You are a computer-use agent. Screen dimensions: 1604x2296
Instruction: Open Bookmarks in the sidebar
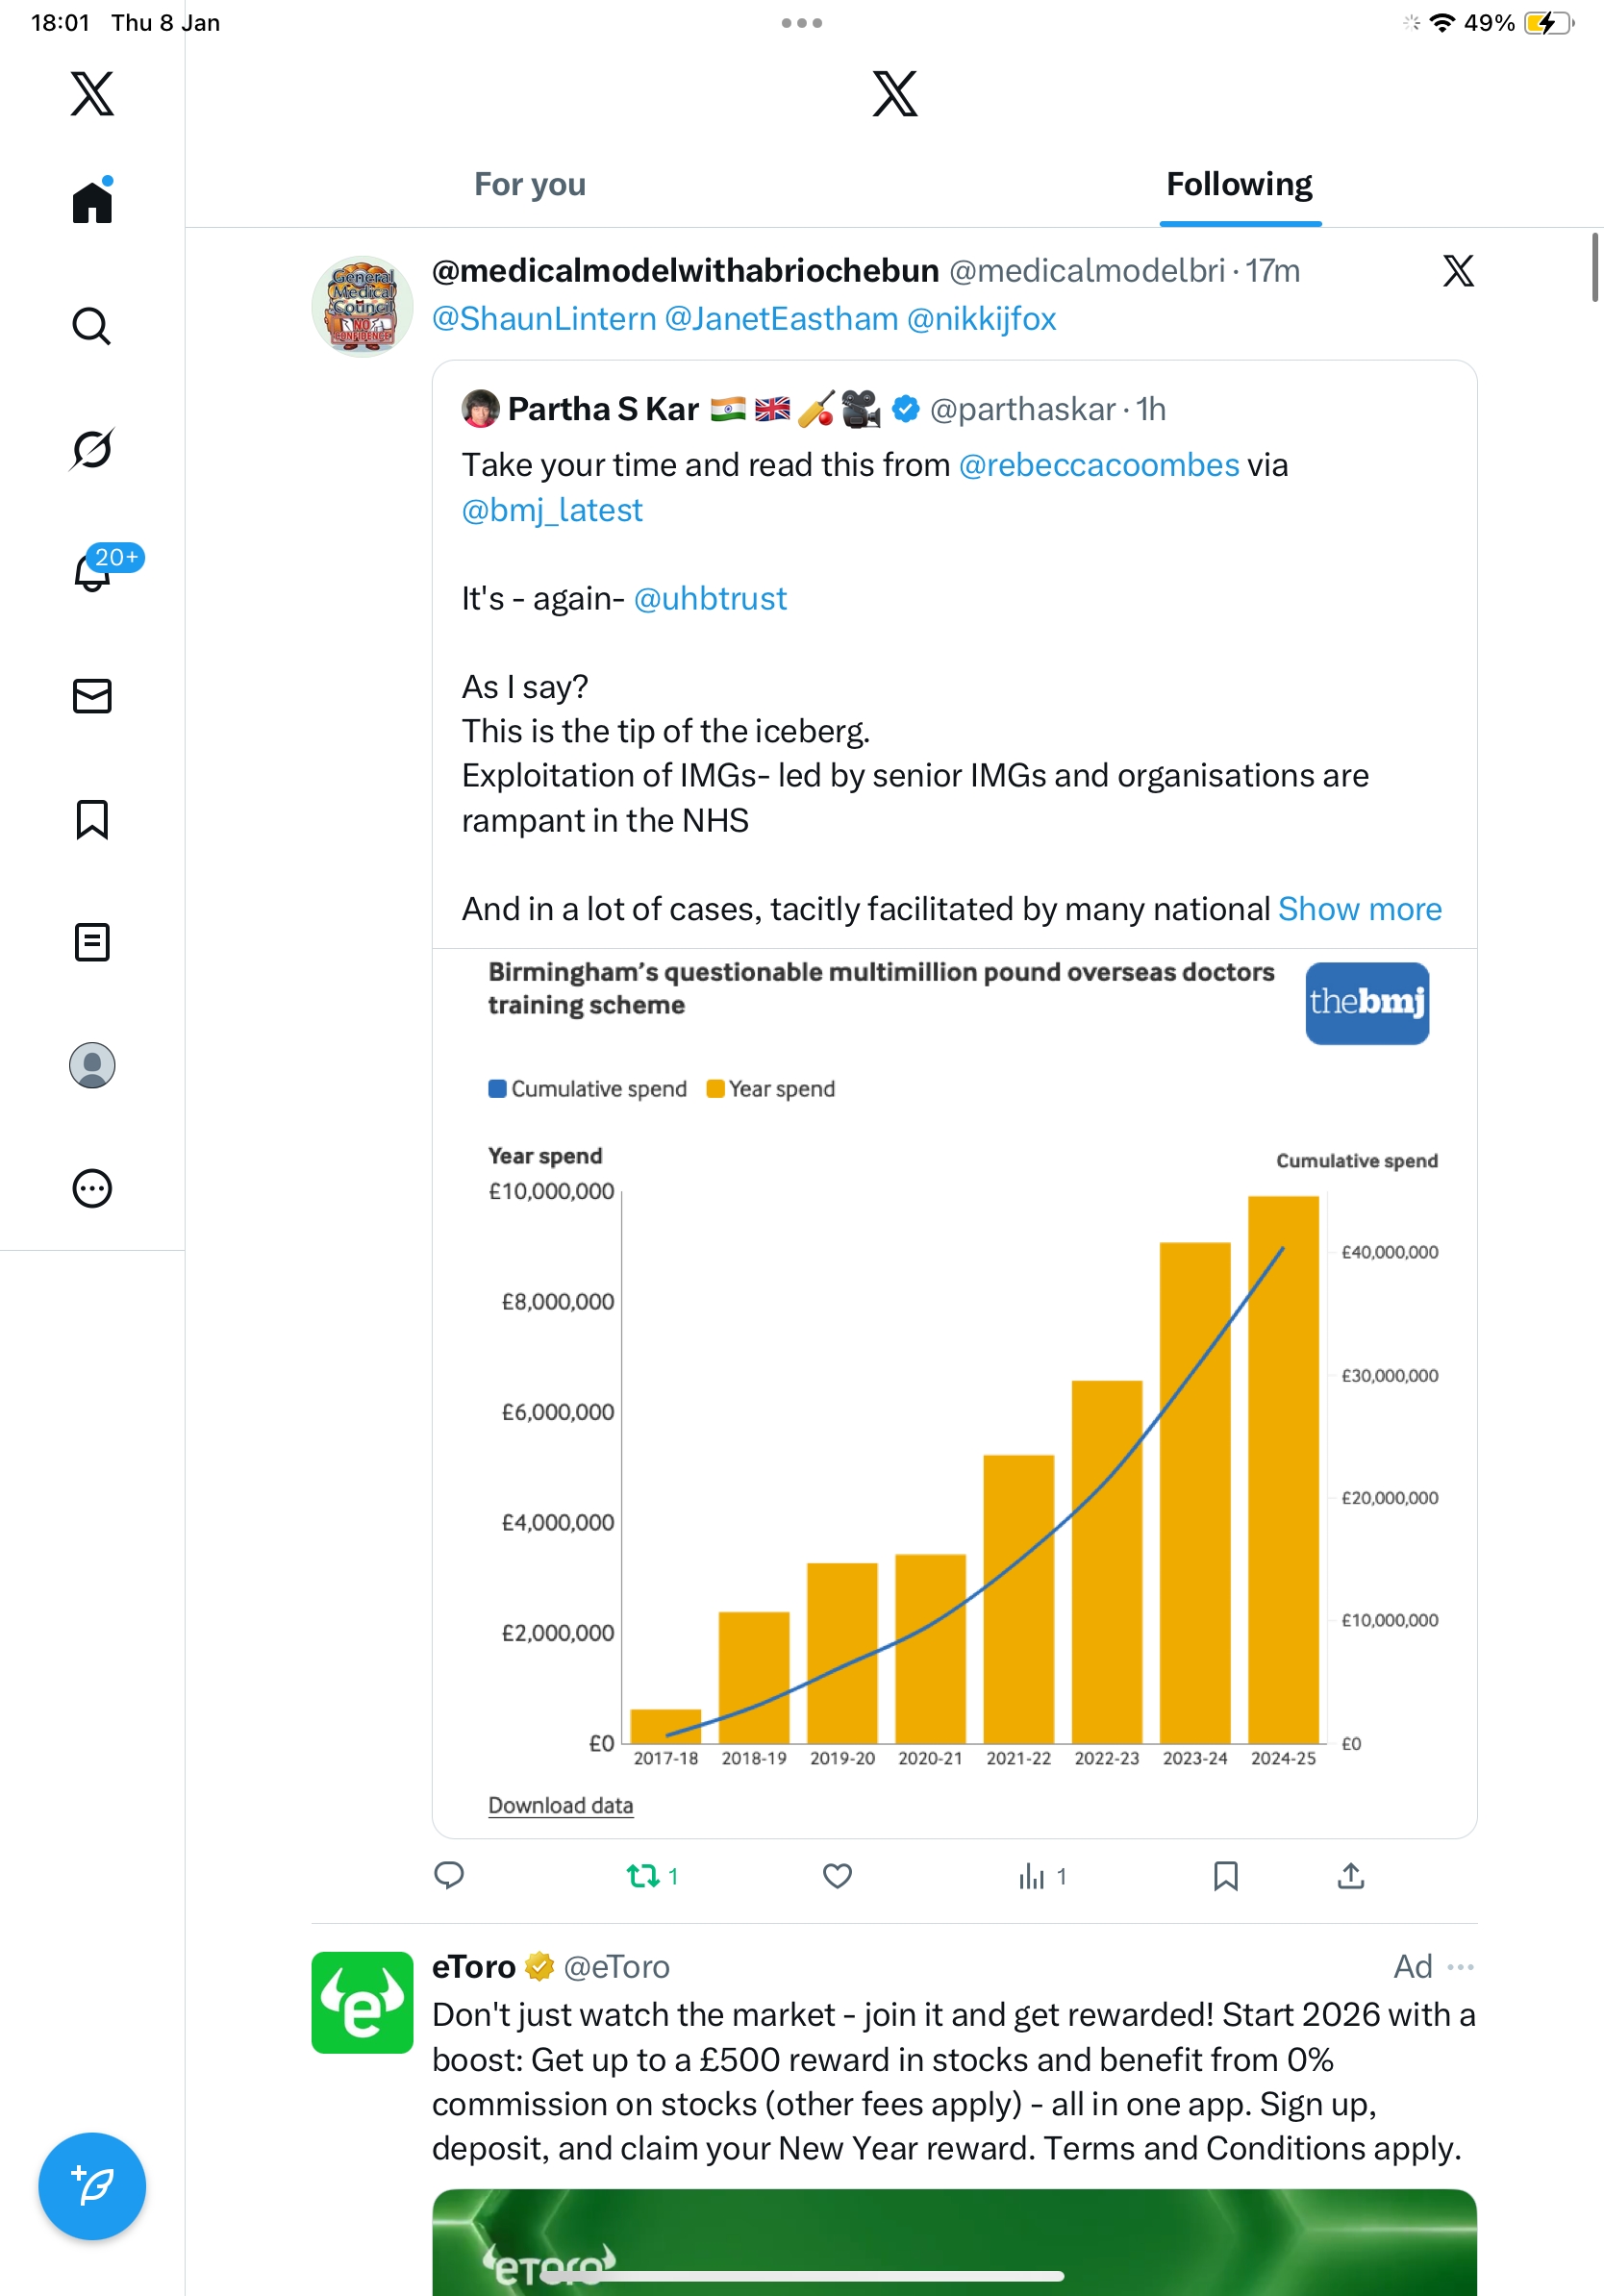pyautogui.click(x=92, y=819)
